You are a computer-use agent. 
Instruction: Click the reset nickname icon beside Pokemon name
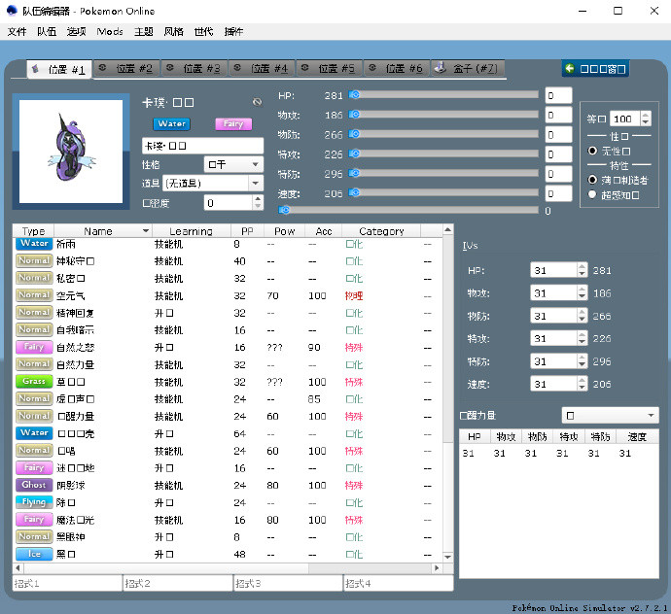pos(257,102)
